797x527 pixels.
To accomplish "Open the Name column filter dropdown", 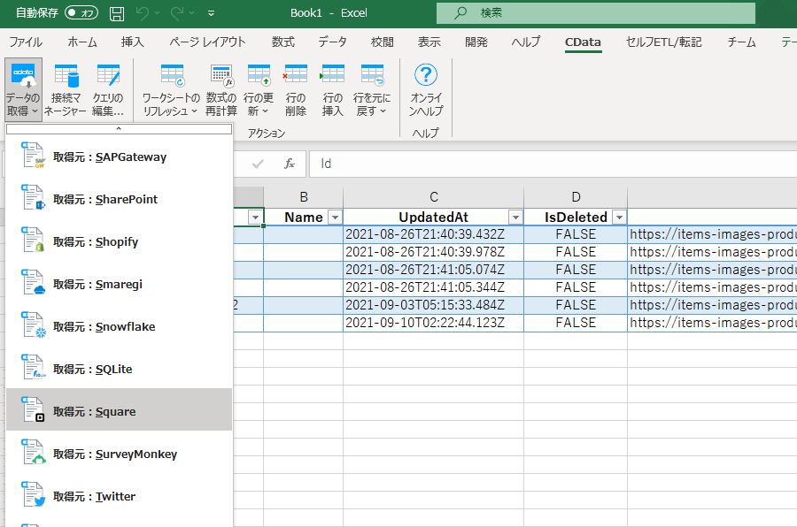I will coord(335,218).
